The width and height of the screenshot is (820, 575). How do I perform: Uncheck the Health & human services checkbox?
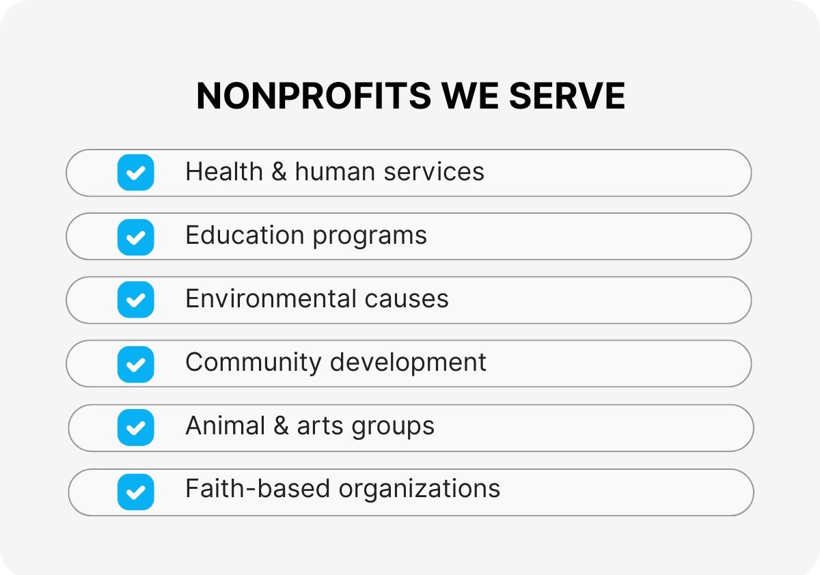tap(136, 172)
